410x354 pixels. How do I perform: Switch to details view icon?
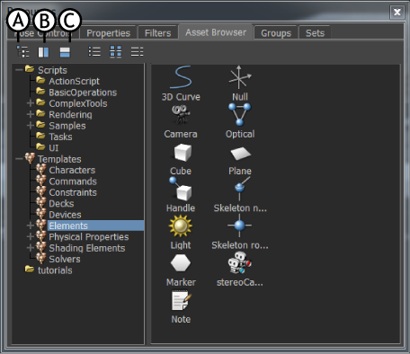(x=137, y=52)
